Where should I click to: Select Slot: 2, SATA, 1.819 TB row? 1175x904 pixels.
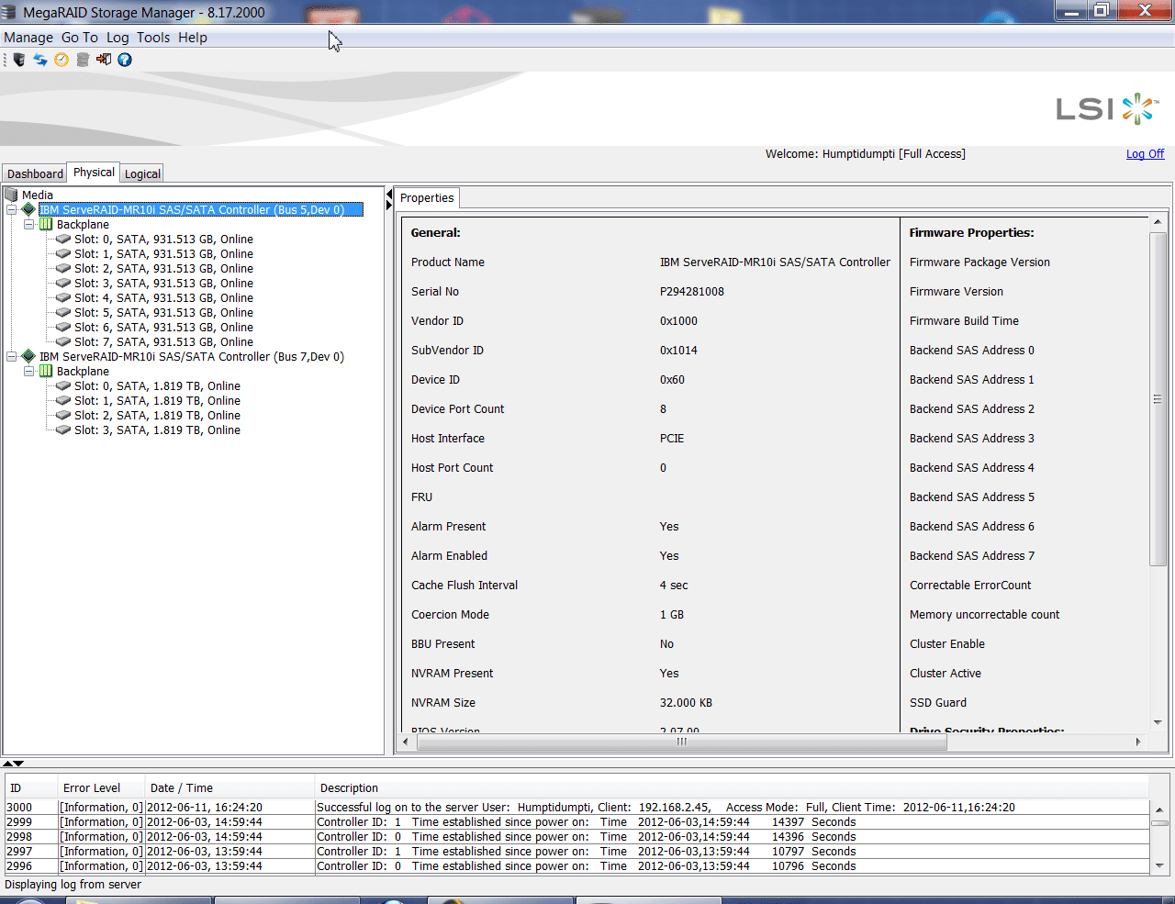pos(157,415)
